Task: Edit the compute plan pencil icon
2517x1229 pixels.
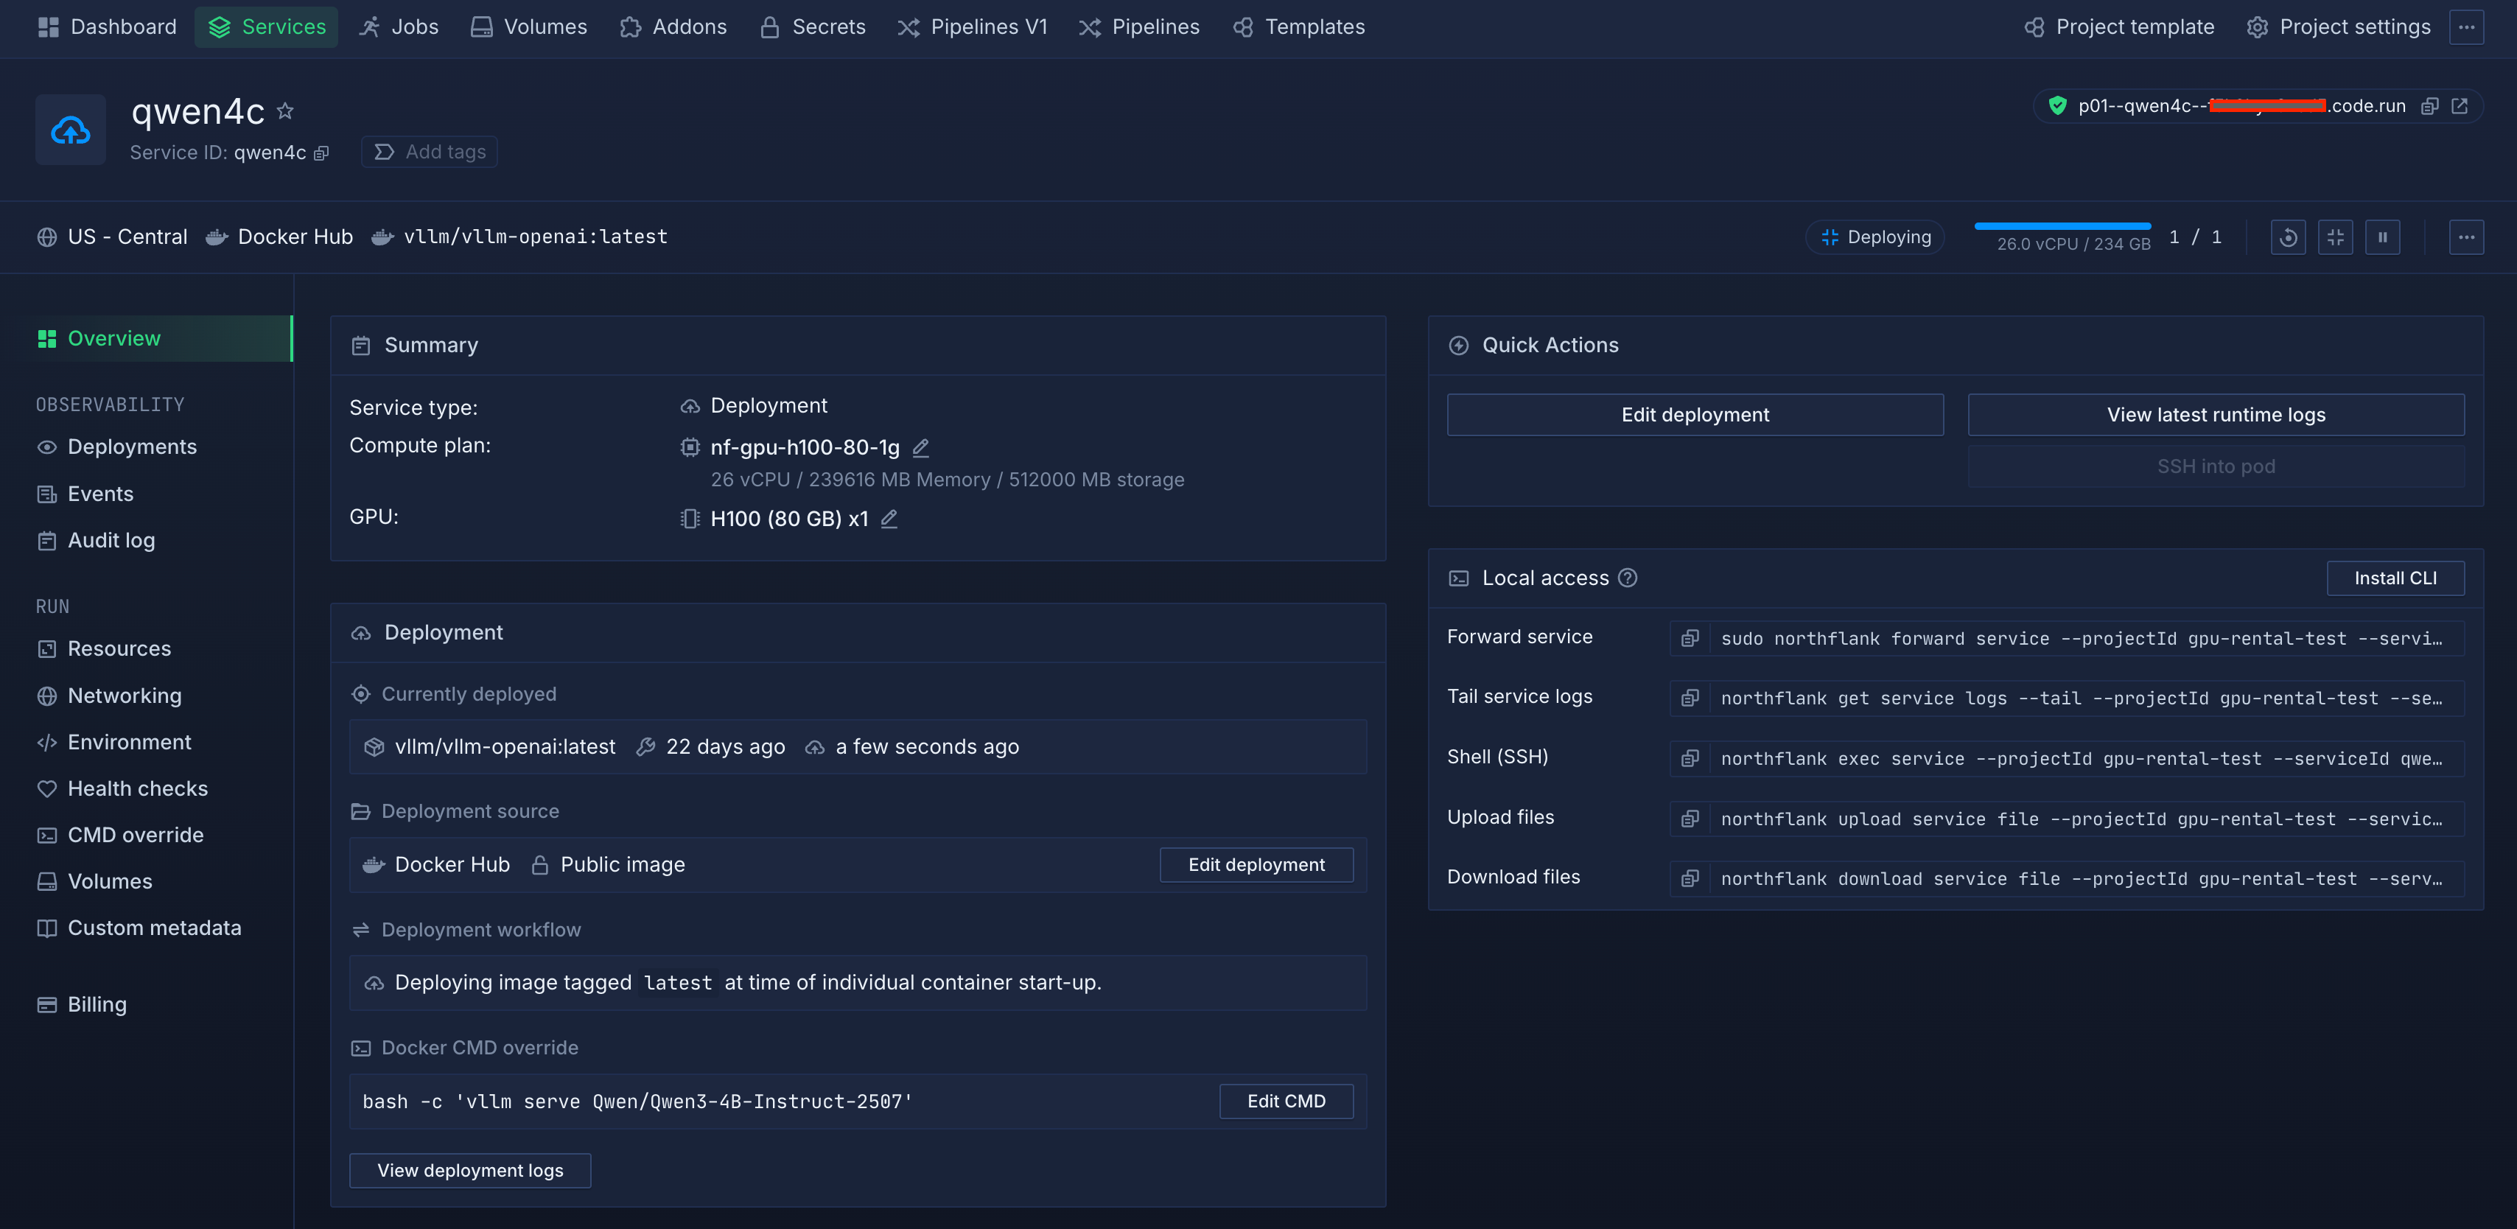Action: tap(920, 447)
